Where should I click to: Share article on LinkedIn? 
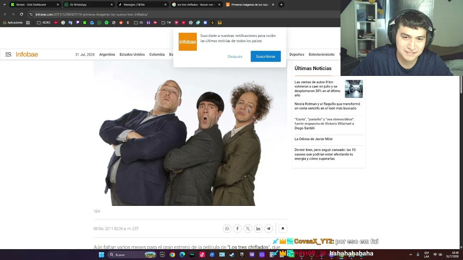click(258, 229)
